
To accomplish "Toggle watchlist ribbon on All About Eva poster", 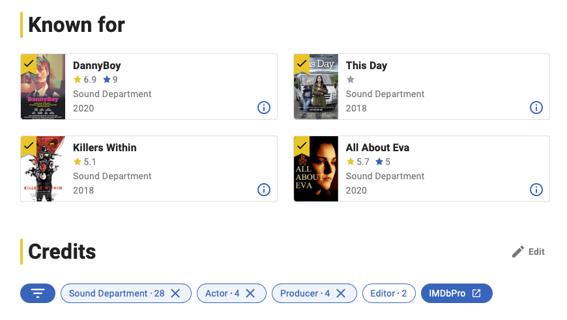I will 302,146.
